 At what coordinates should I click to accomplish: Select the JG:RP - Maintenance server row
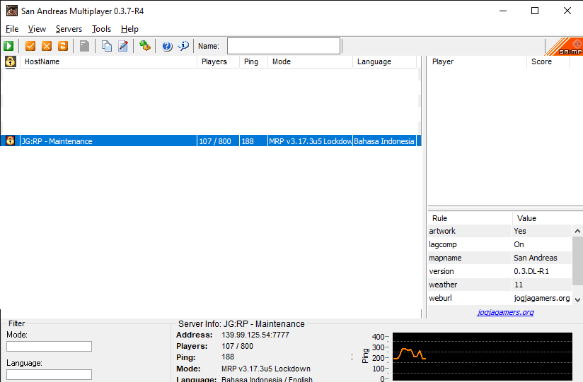(211, 141)
